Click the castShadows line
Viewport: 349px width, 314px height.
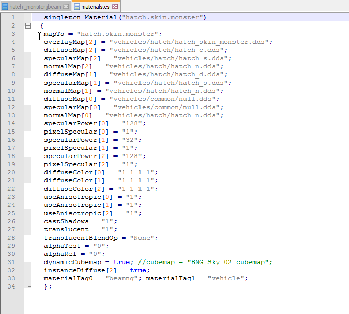coord(80,221)
